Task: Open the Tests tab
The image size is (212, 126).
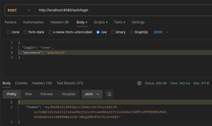Action: click(120, 22)
